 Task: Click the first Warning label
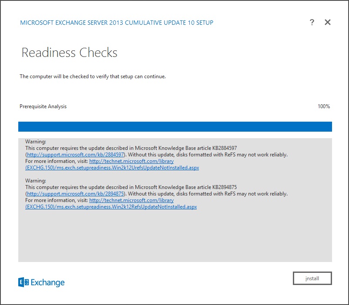(36, 142)
